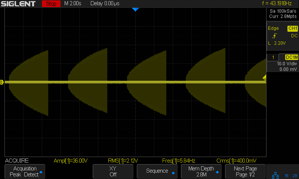Click the network connection status icon
299x179 pixels.
(x=275, y=175)
